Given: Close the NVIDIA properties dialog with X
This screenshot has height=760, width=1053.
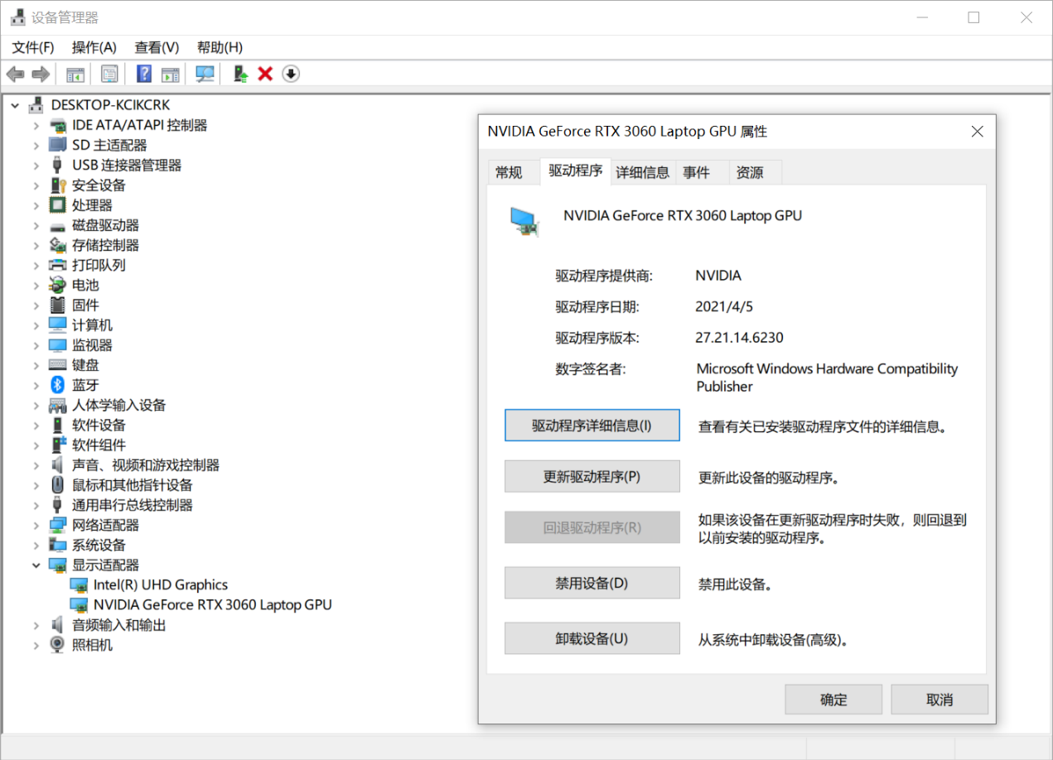Looking at the screenshot, I should click(978, 132).
